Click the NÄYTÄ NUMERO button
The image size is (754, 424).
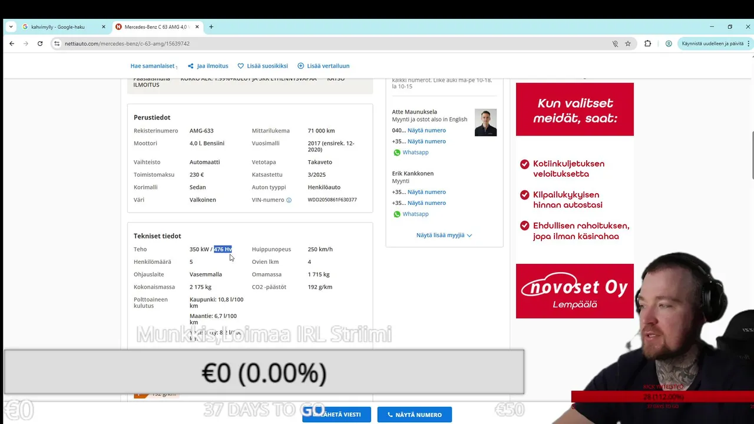(415, 415)
